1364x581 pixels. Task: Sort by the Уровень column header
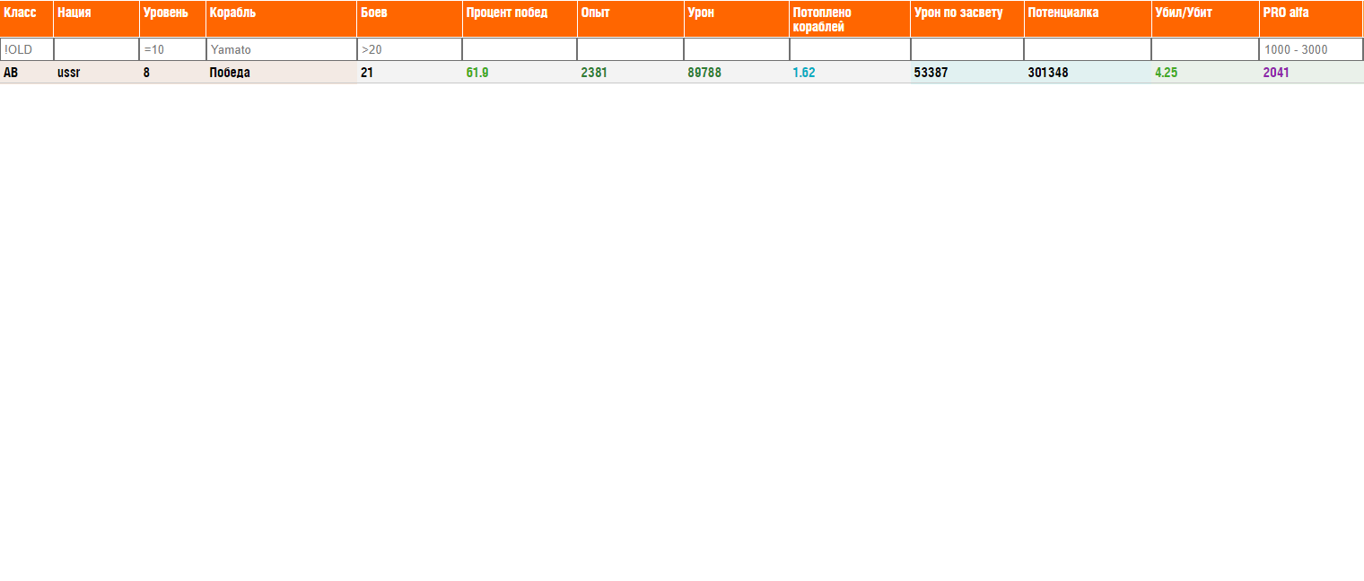(172, 19)
